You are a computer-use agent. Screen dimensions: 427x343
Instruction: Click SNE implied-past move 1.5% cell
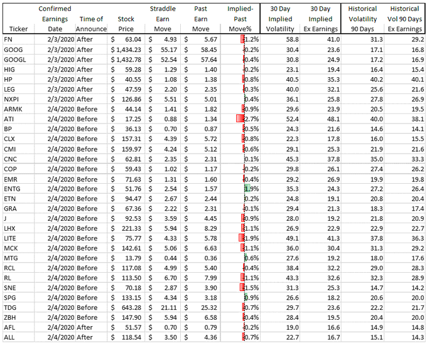[240, 288]
